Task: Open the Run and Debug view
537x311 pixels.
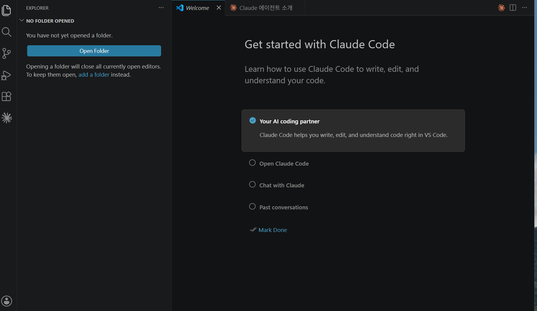Action: 6,75
